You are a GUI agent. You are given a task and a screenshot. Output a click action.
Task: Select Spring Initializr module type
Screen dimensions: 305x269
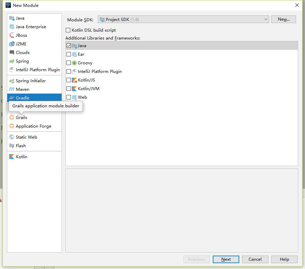(34, 80)
